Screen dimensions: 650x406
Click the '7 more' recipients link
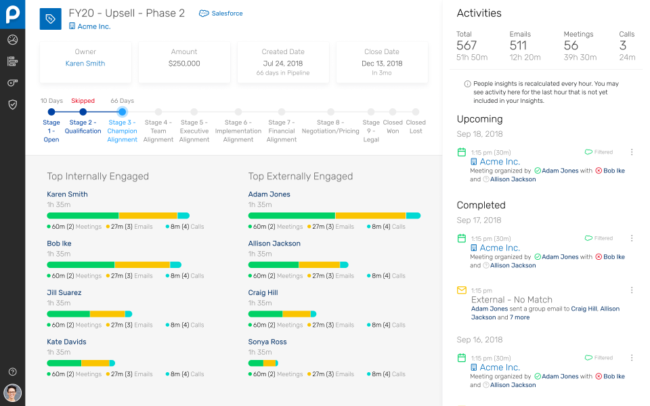520,317
